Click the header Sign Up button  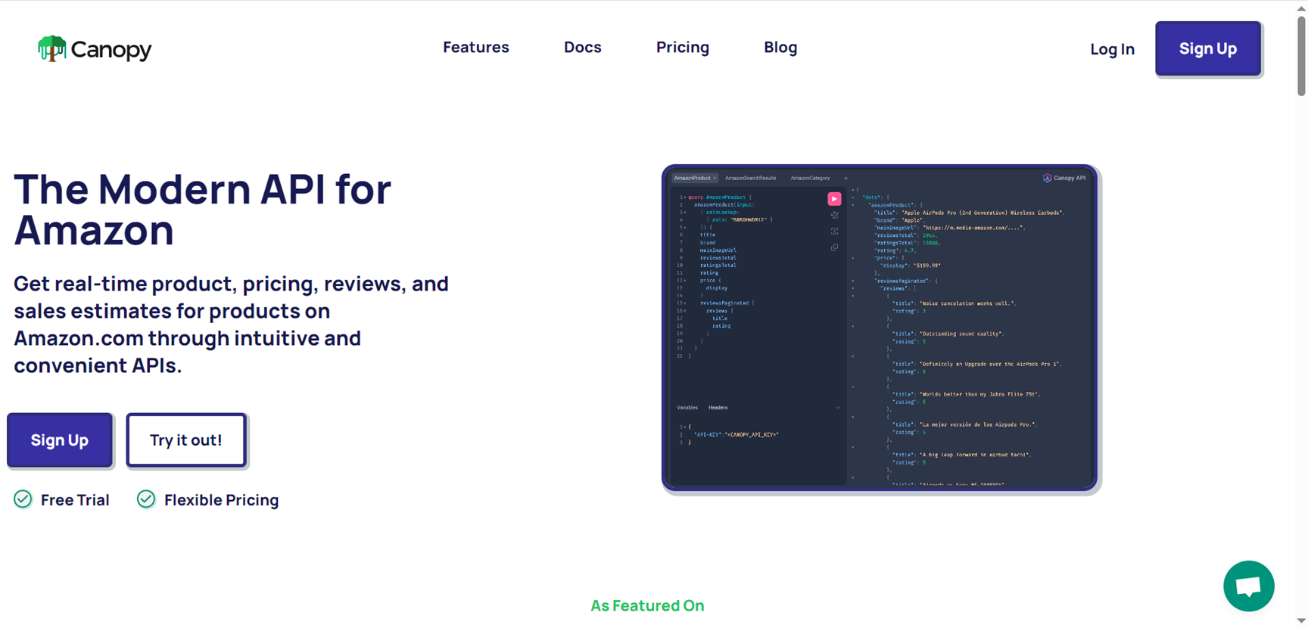click(x=1208, y=48)
